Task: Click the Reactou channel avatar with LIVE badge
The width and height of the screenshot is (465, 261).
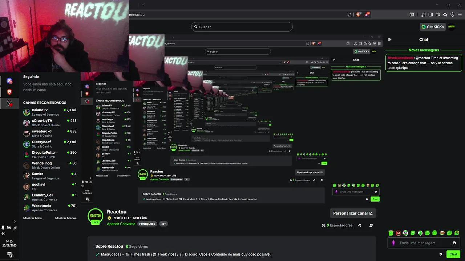Action: [95, 216]
